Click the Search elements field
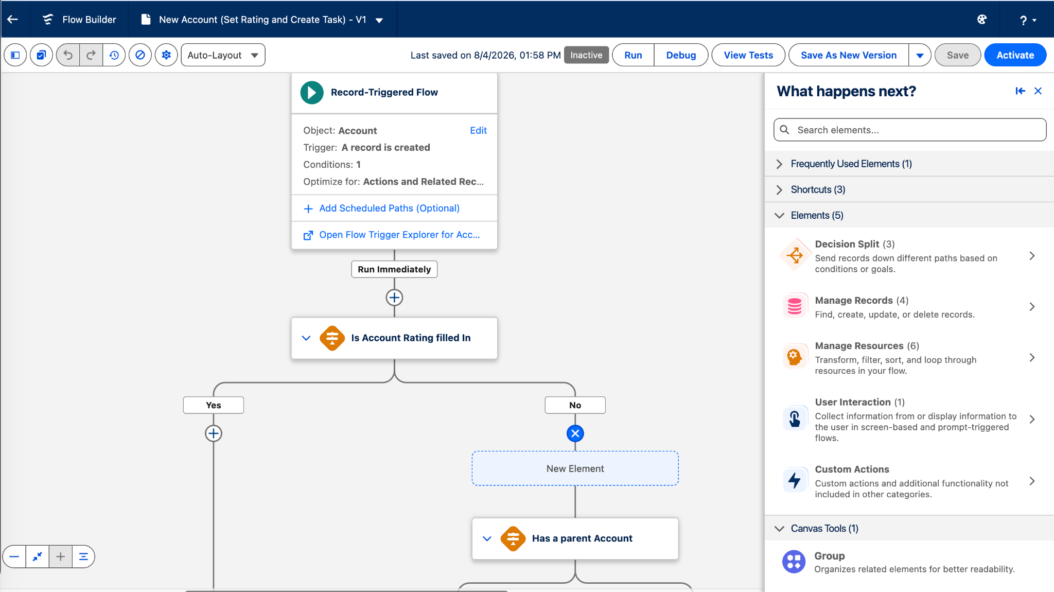Screen dimensions: 1054x592 (x=910, y=130)
